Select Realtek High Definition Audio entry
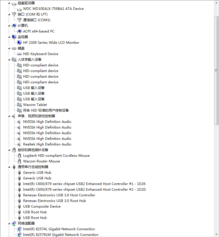 tap(47, 144)
